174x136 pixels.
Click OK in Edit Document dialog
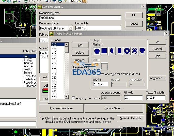click(x=134, y=15)
